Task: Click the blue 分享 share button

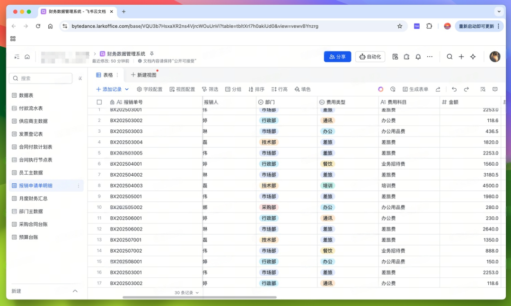Action: pos(337,57)
